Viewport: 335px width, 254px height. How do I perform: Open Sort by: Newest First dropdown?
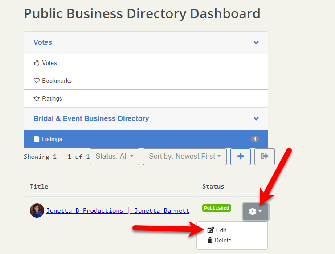(185, 157)
